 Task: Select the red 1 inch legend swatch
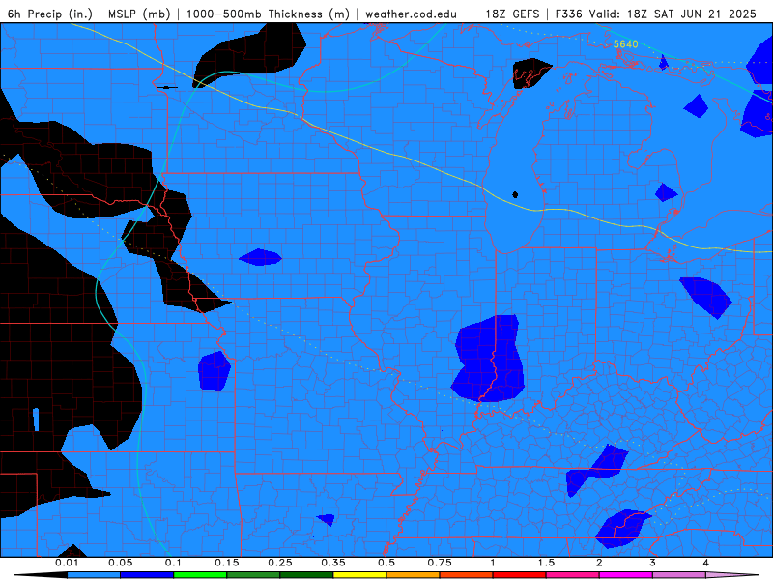coord(520,575)
